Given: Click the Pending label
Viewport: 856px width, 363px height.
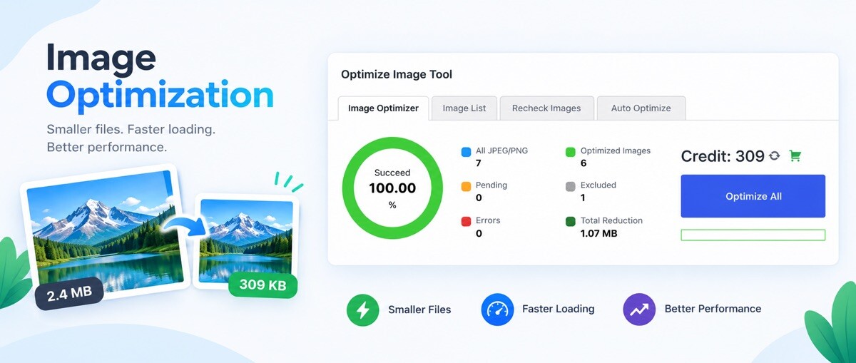Looking at the screenshot, I should [x=491, y=185].
